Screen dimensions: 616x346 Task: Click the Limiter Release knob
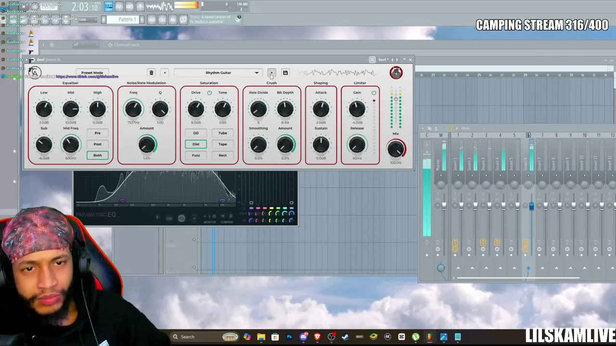(x=357, y=145)
